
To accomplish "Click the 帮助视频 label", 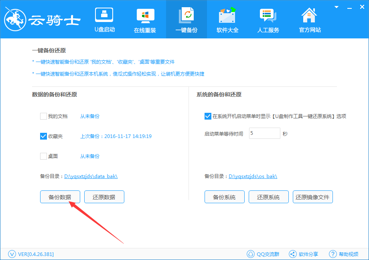I will click(x=349, y=254).
